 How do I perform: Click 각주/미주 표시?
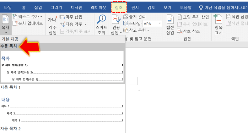tap(76, 31)
